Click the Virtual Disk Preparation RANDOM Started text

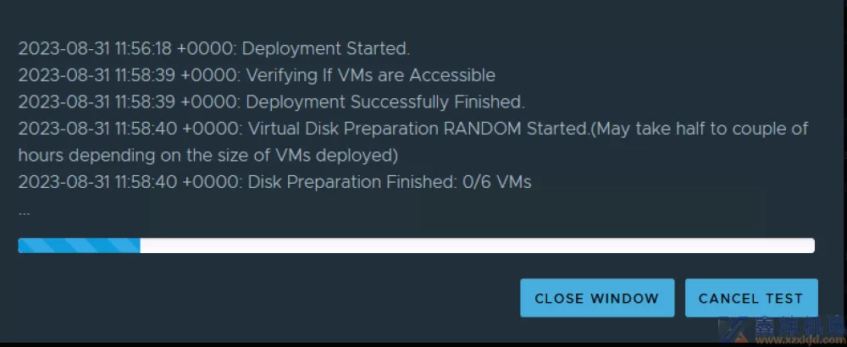click(x=418, y=129)
